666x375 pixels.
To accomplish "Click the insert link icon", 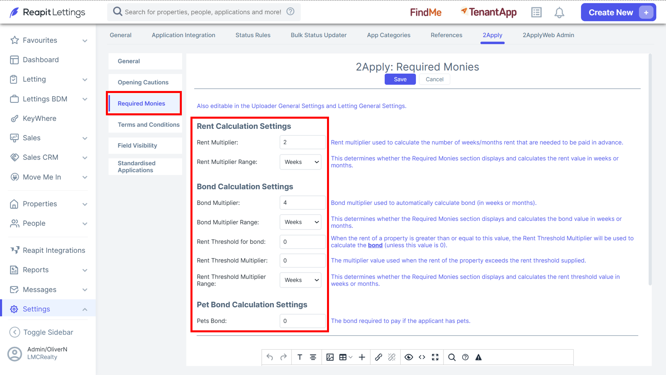I will [x=379, y=357].
